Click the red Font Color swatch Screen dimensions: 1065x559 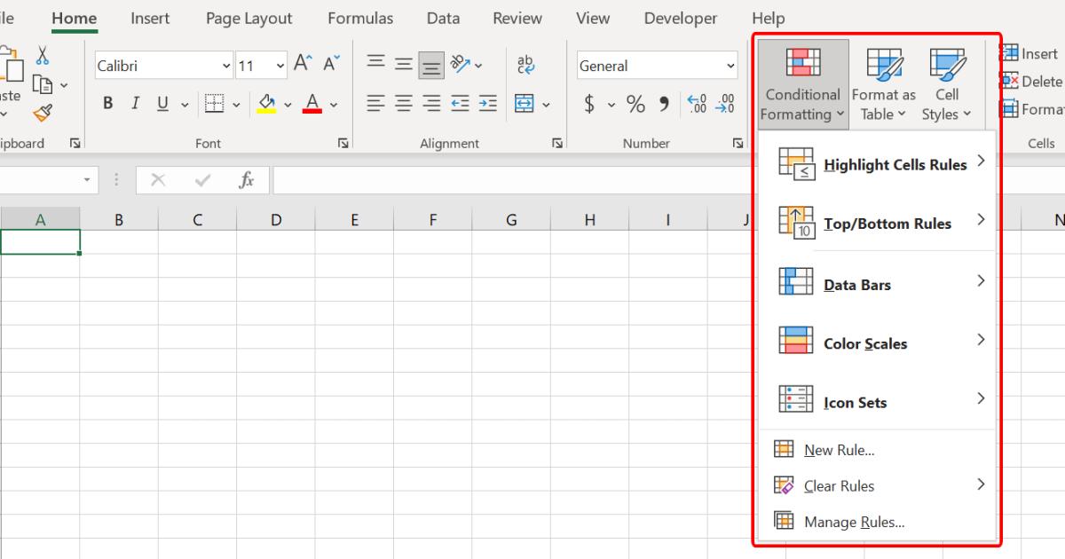point(312,111)
